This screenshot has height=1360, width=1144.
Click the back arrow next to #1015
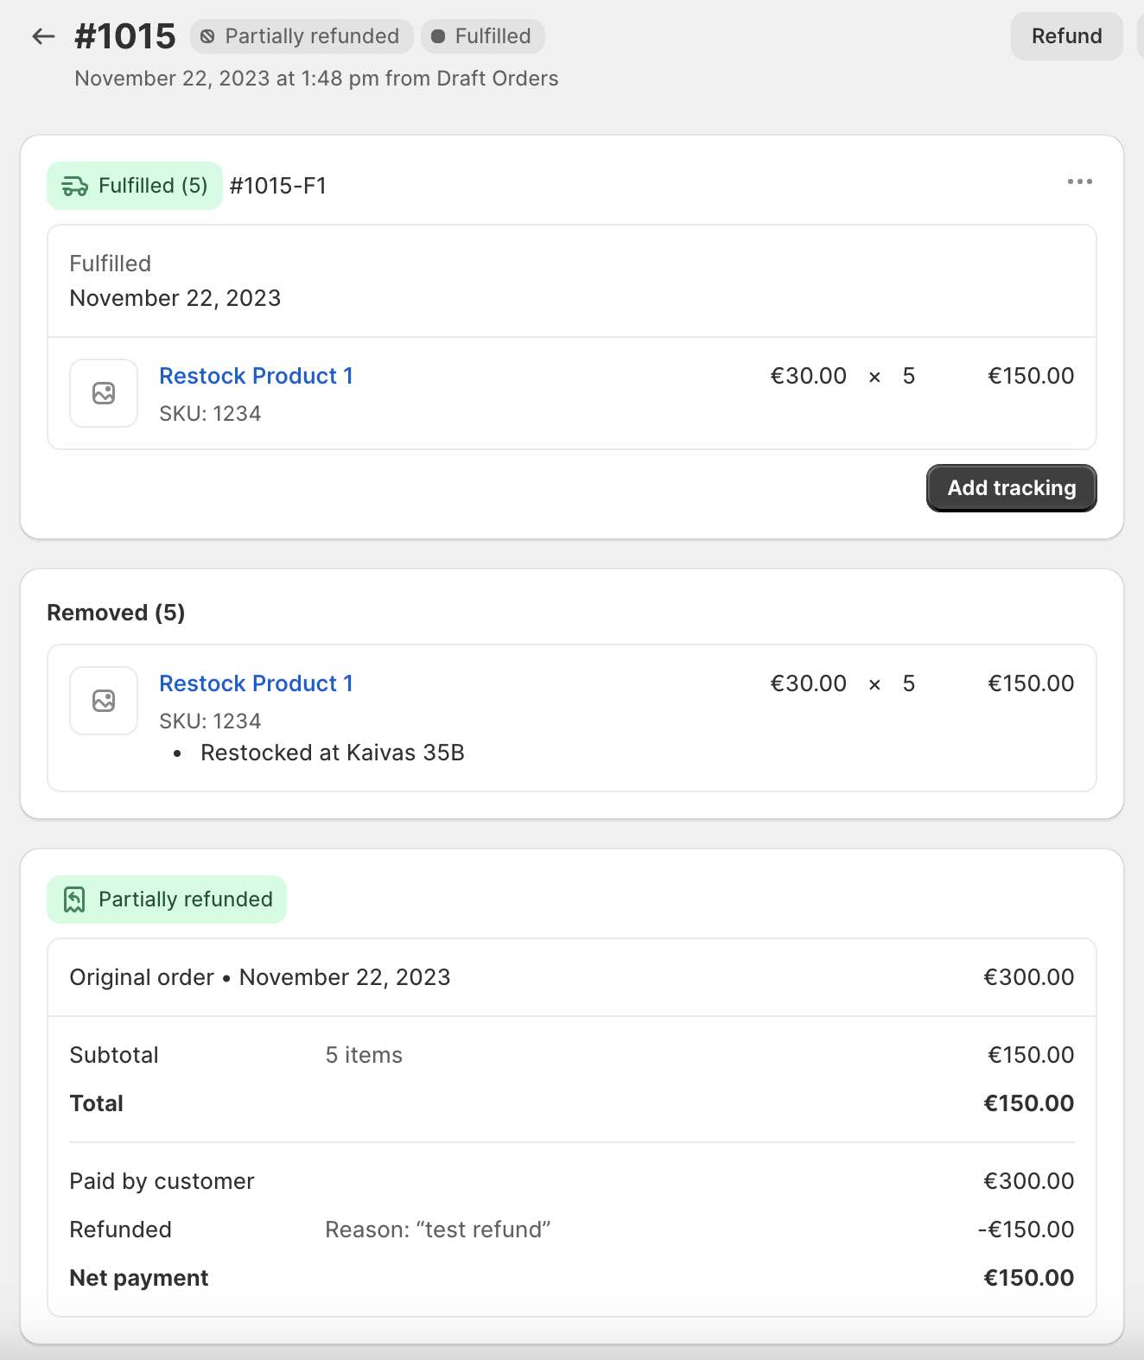point(43,36)
